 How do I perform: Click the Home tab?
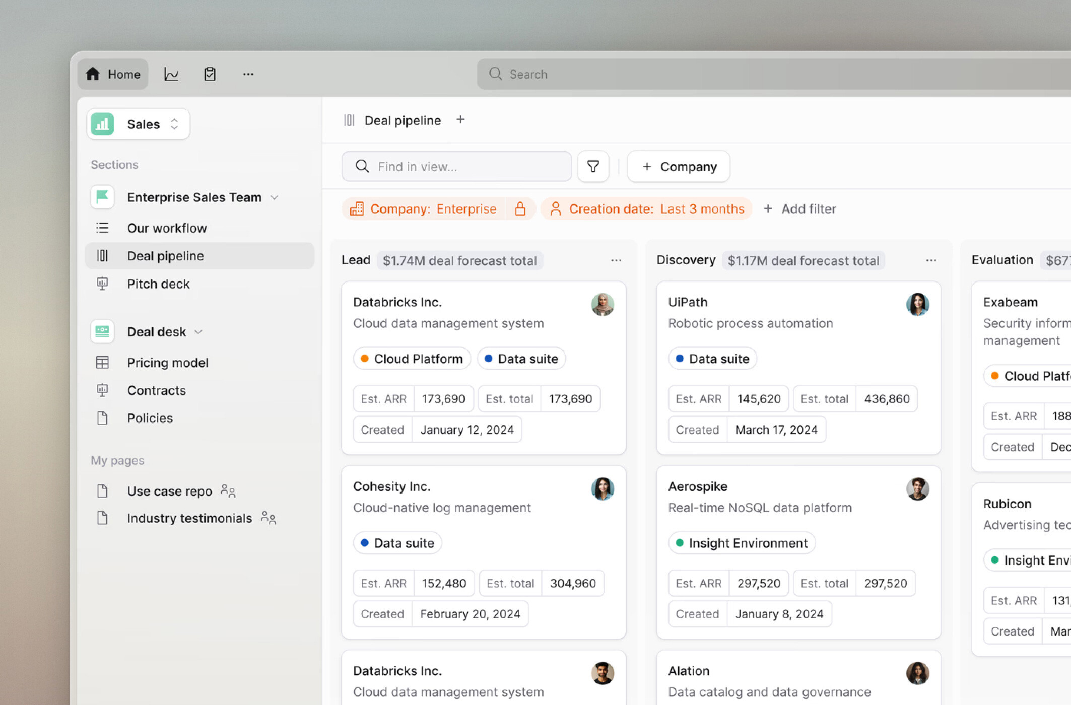click(x=113, y=75)
